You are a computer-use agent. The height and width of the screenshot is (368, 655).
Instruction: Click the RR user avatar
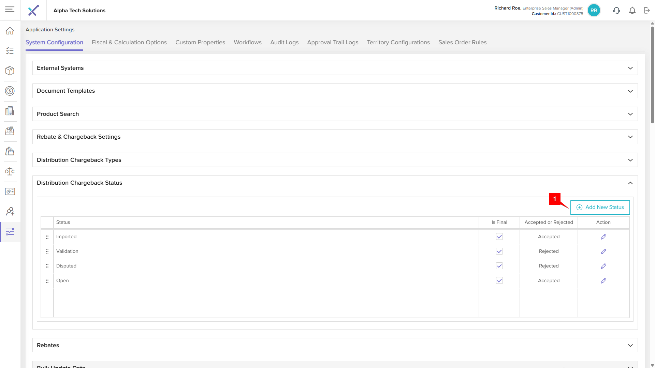tap(594, 11)
